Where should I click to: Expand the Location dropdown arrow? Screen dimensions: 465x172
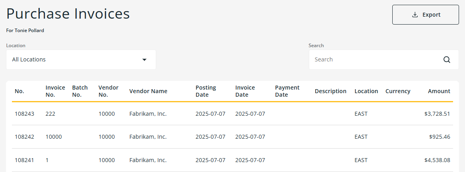point(144,59)
